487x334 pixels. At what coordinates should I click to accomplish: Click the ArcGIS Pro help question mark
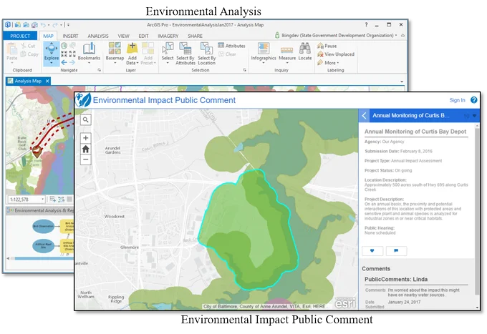coord(366,24)
